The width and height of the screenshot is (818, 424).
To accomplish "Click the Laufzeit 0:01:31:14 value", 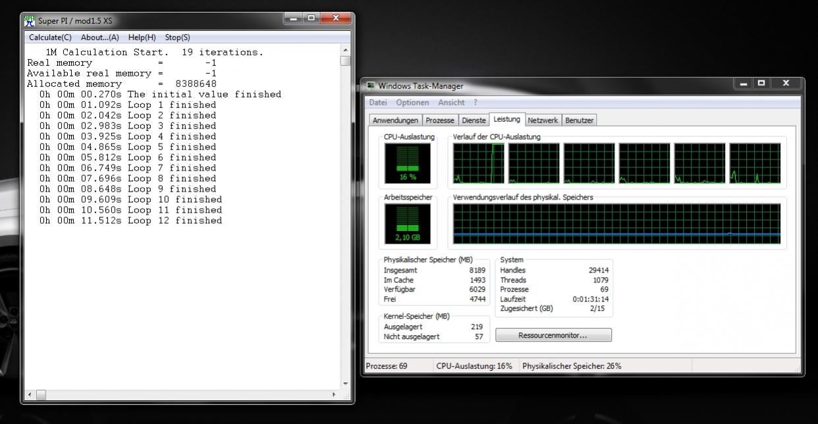I will 591,299.
